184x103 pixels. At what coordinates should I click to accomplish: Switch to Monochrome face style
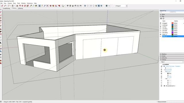101,6
